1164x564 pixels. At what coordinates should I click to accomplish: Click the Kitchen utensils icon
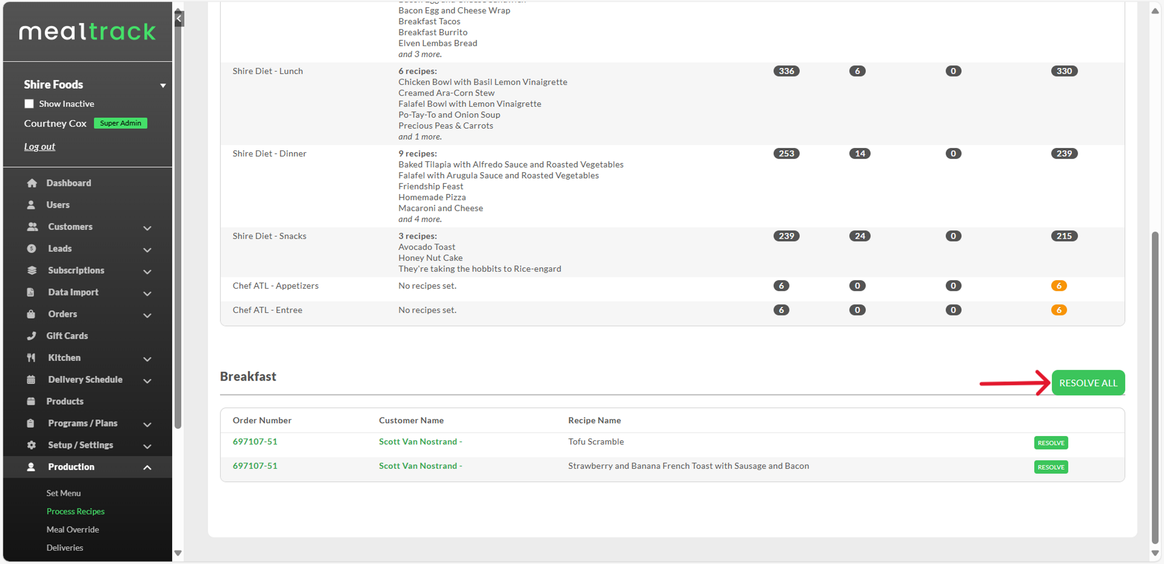pyautogui.click(x=31, y=357)
